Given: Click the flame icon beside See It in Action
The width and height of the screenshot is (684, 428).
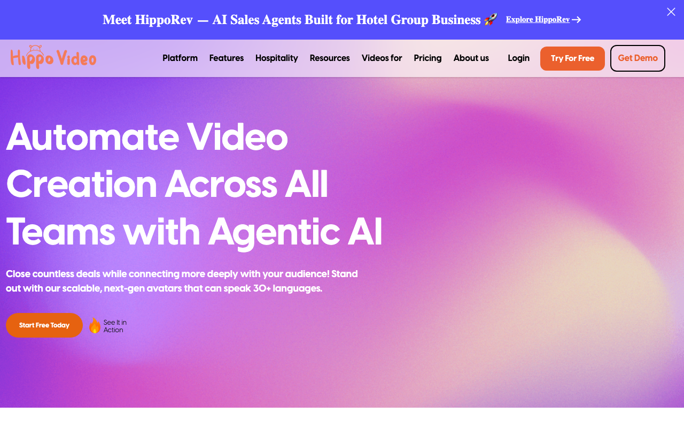Looking at the screenshot, I should tap(95, 326).
